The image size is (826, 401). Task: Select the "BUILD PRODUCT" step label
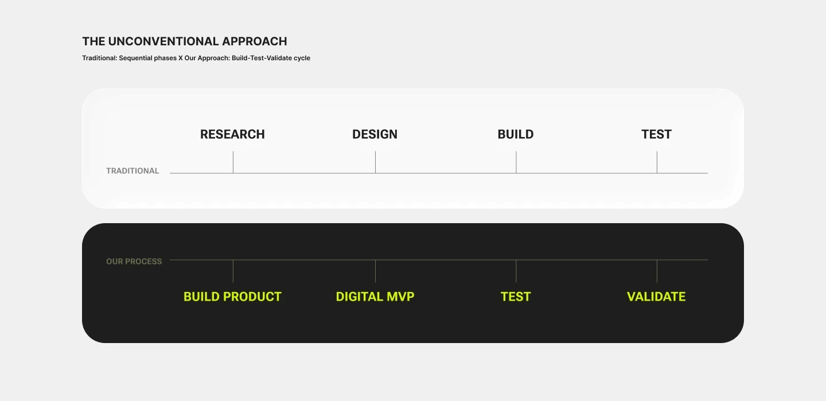click(232, 297)
